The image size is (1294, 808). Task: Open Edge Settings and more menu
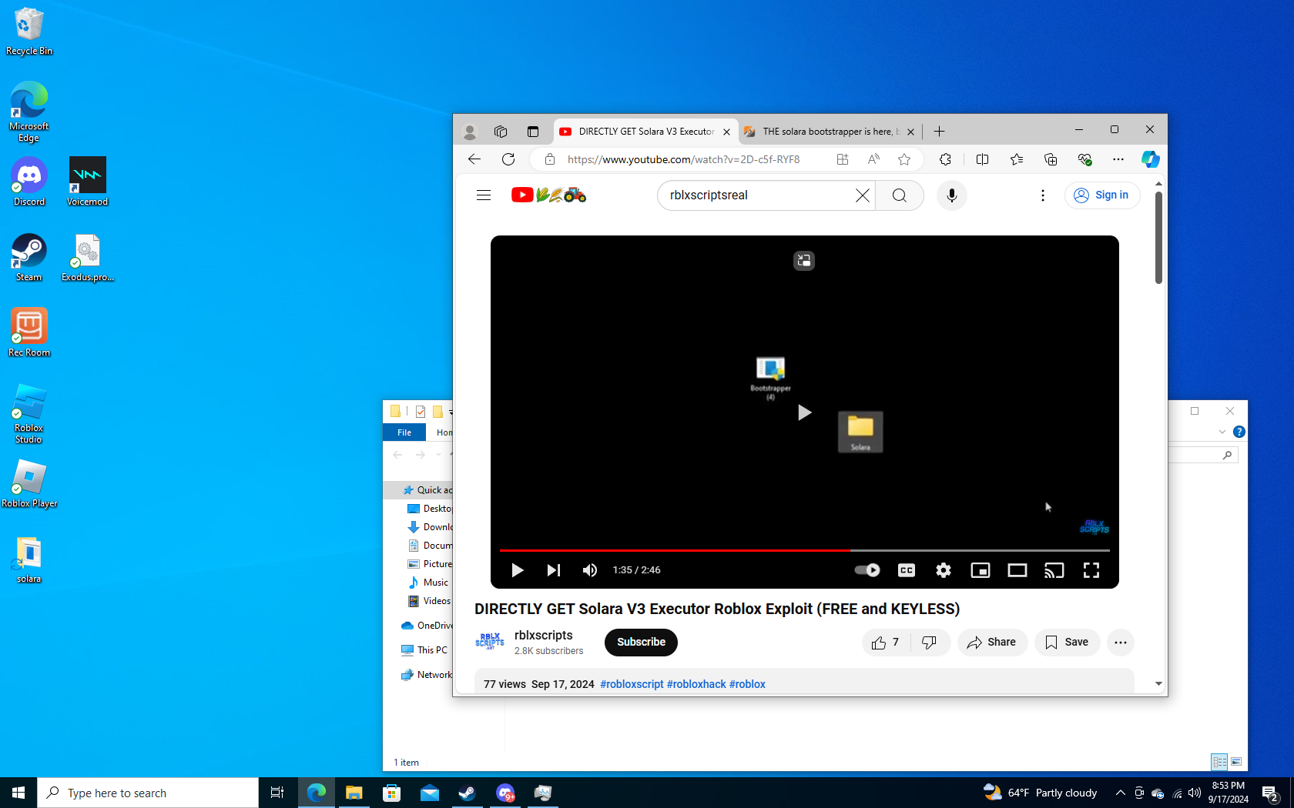1118,159
